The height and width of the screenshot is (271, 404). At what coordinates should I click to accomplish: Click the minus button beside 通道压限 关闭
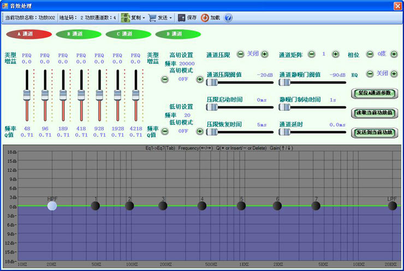point(240,54)
